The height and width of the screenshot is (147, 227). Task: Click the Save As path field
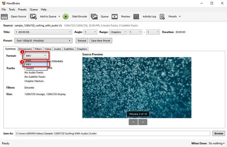[x=113, y=133]
